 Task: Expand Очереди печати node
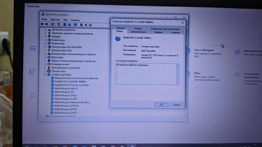(x=45, y=64)
